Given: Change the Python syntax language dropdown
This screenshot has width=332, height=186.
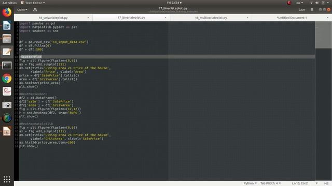Looking at the screenshot, I should (250, 183).
